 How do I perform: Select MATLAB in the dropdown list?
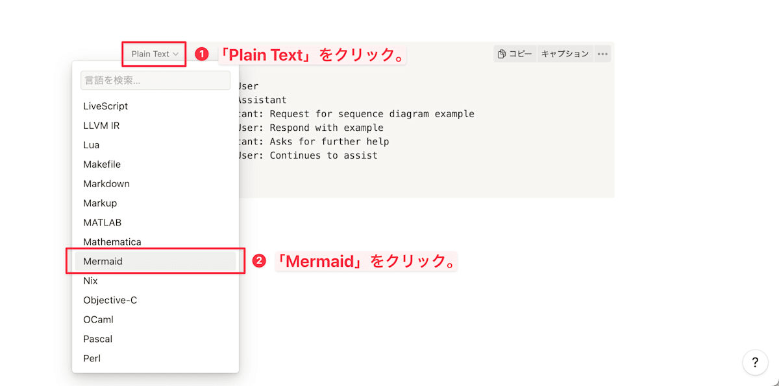(x=155, y=223)
